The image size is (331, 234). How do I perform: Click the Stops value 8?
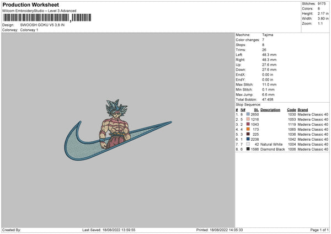(x=263, y=45)
